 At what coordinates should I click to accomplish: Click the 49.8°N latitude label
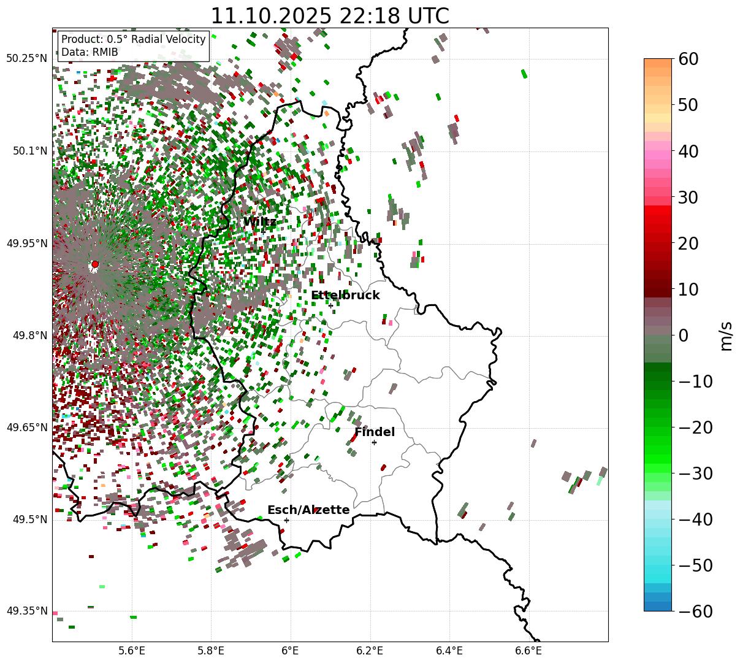(x=29, y=335)
